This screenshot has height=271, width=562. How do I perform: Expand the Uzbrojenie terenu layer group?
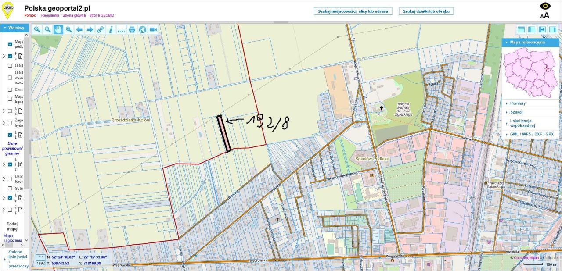tap(4, 179)
